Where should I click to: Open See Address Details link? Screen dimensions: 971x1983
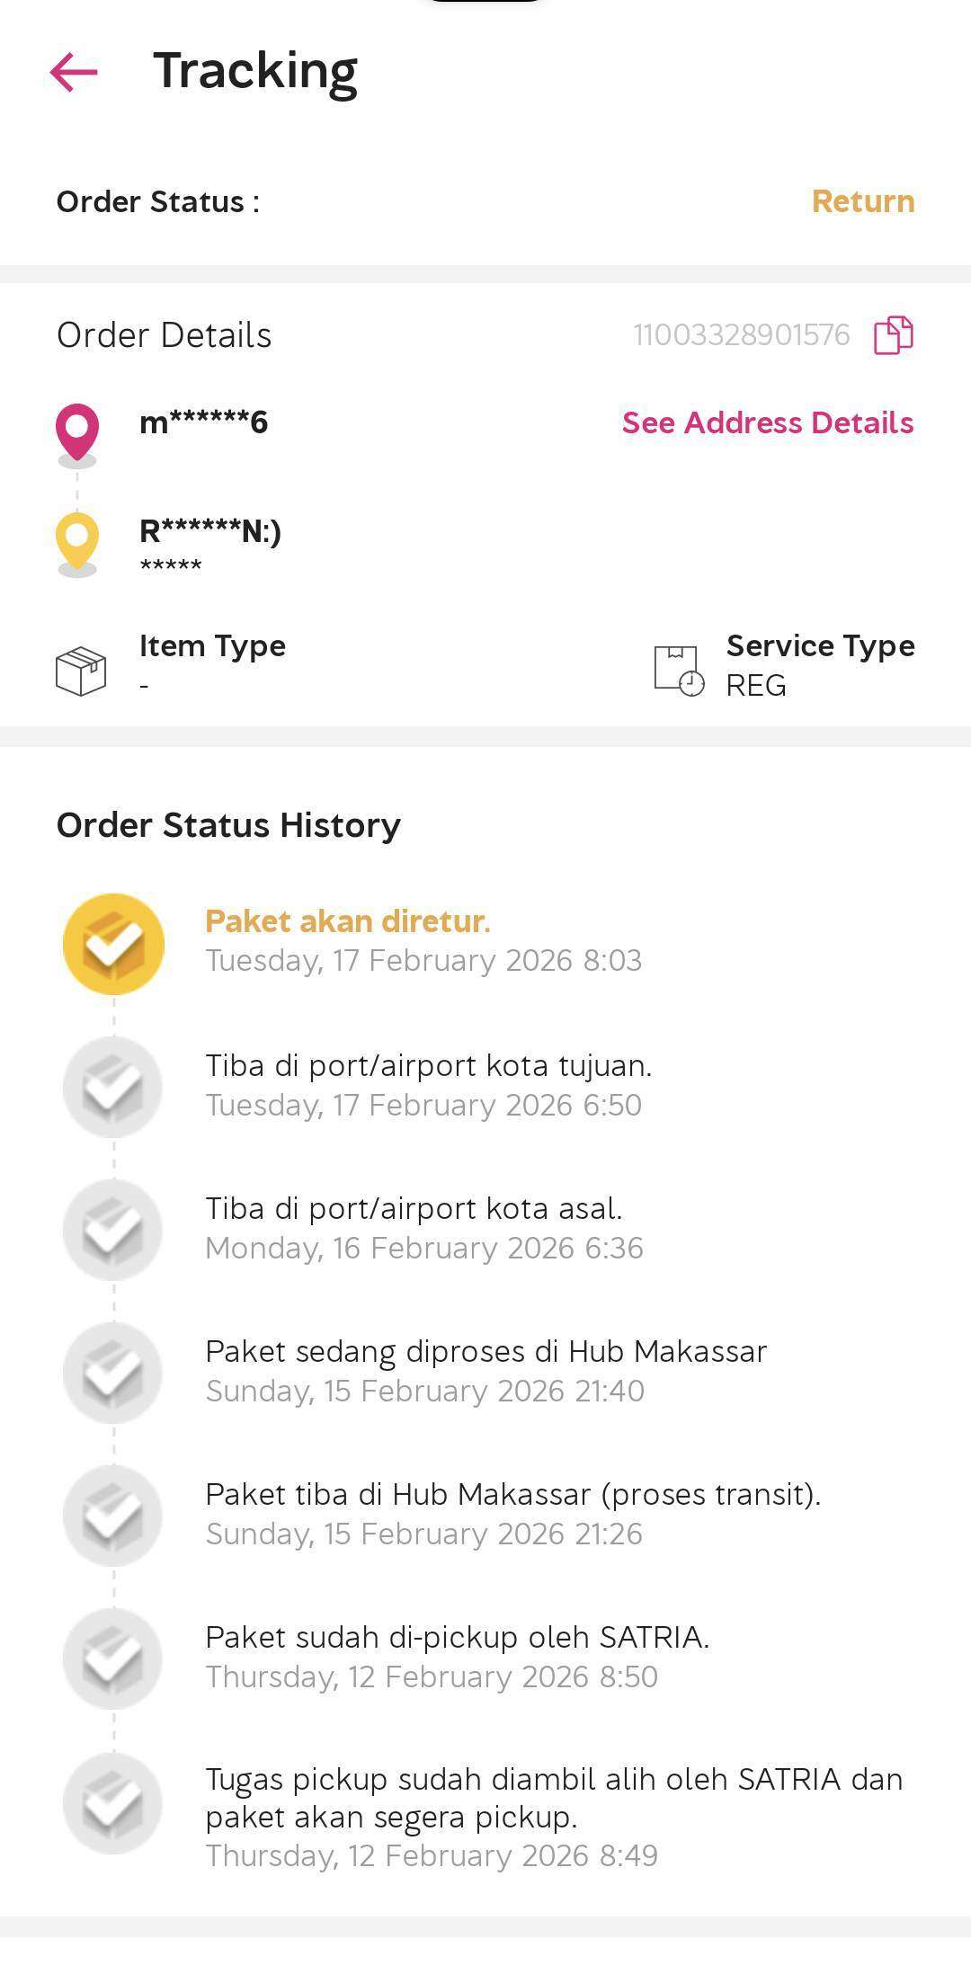coord(767,422)
